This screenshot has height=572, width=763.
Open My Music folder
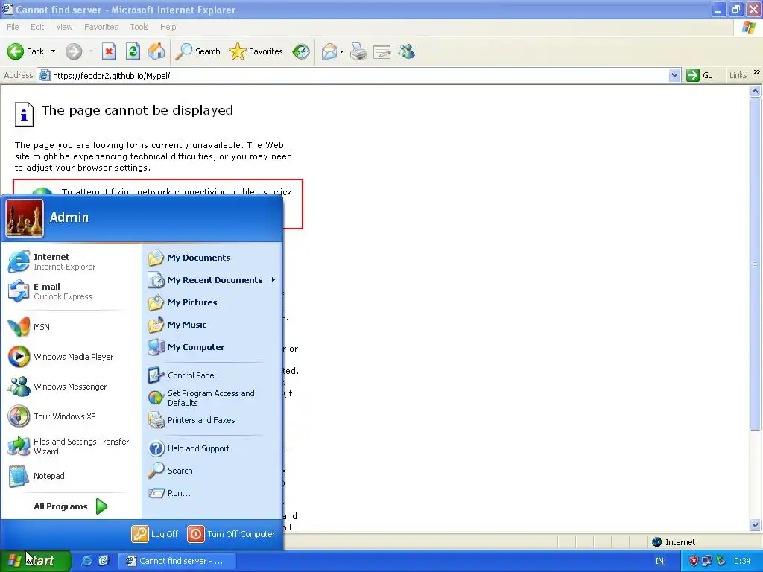click(212, 325)
